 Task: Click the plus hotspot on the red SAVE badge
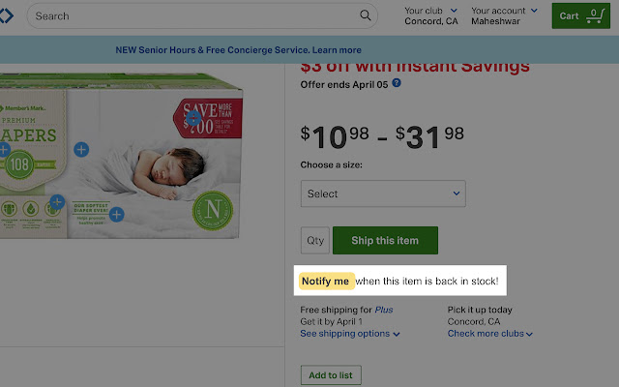pyautogui.click(x=193, y=119)
